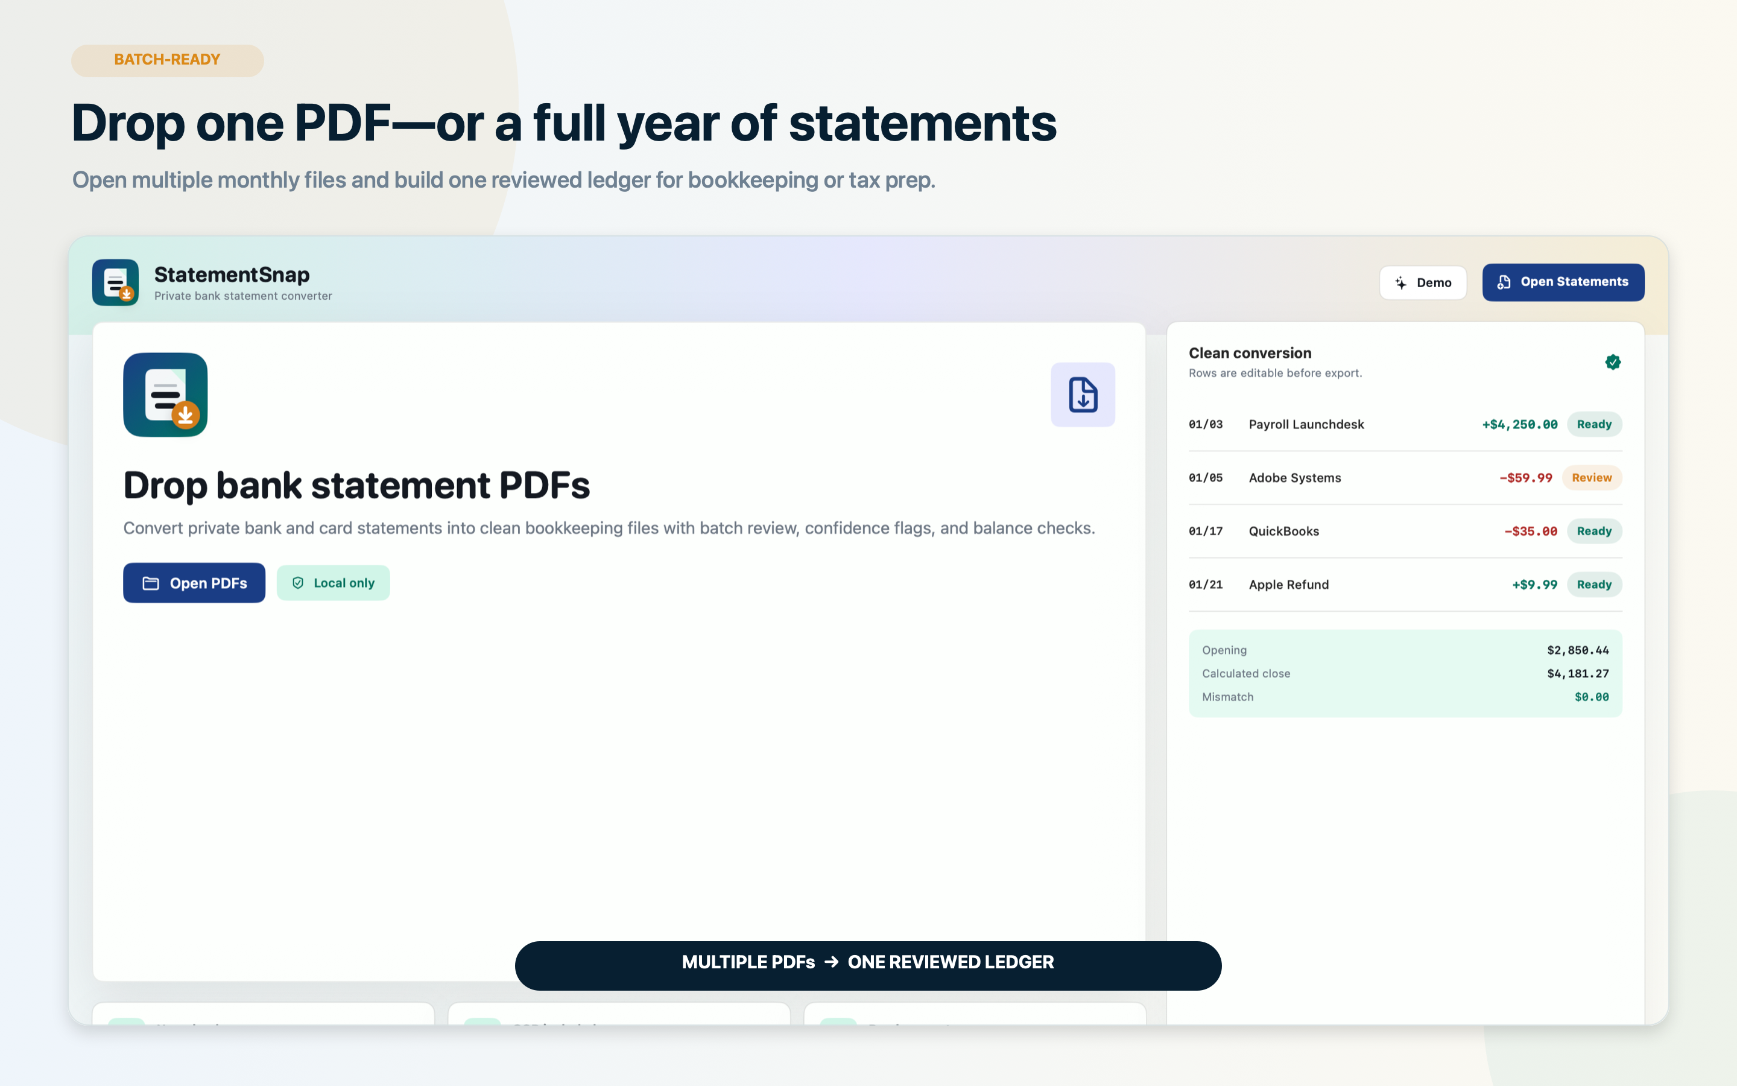Launch the Demo mode
This screenshot has width=1737, height=1086.
tap(1422, 282)
